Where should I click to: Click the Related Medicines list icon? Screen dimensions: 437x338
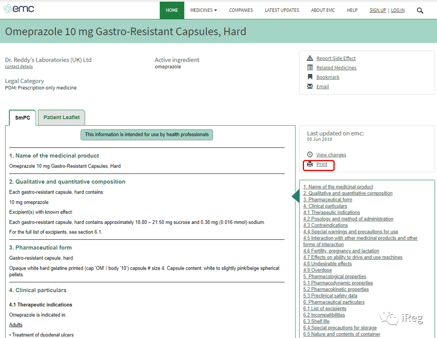coord(310,68)
